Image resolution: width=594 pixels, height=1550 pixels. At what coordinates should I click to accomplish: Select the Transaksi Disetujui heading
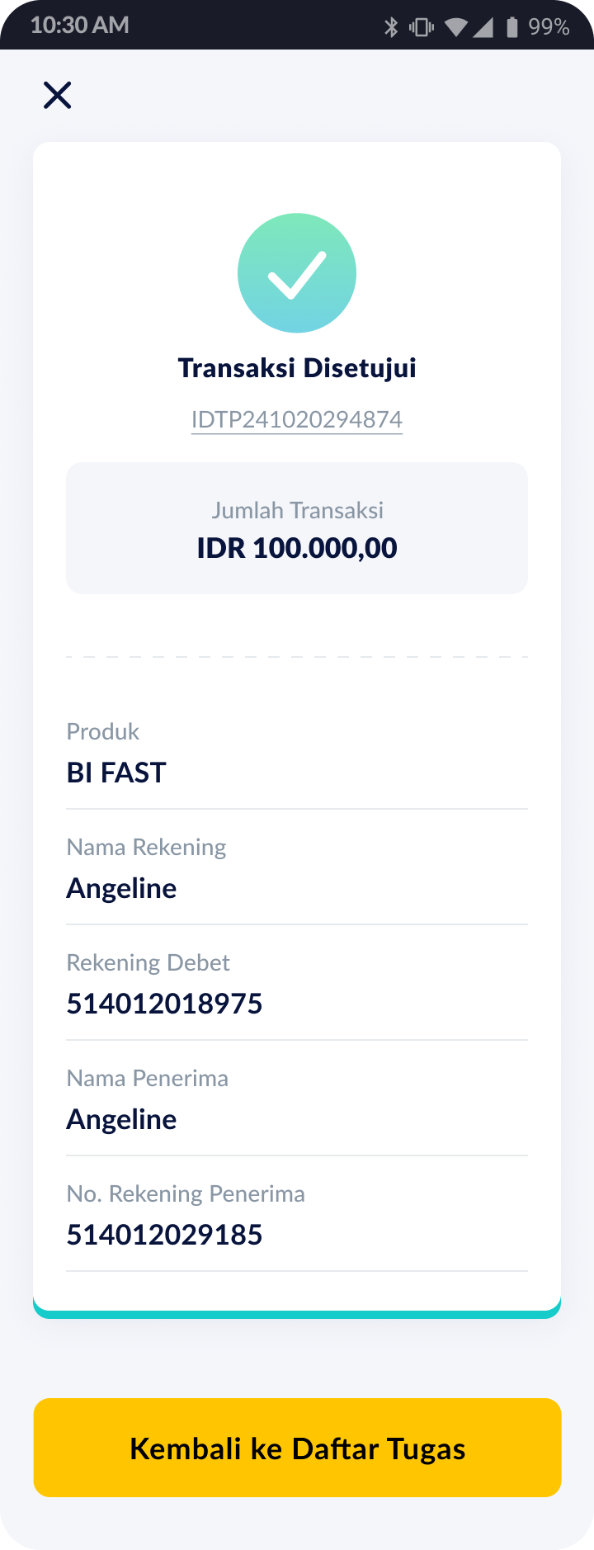pos(297,368)
